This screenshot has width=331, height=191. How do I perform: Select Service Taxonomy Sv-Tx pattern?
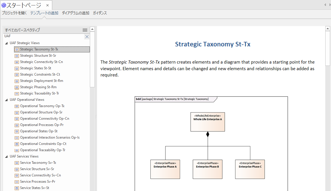[x=38, y=163]
